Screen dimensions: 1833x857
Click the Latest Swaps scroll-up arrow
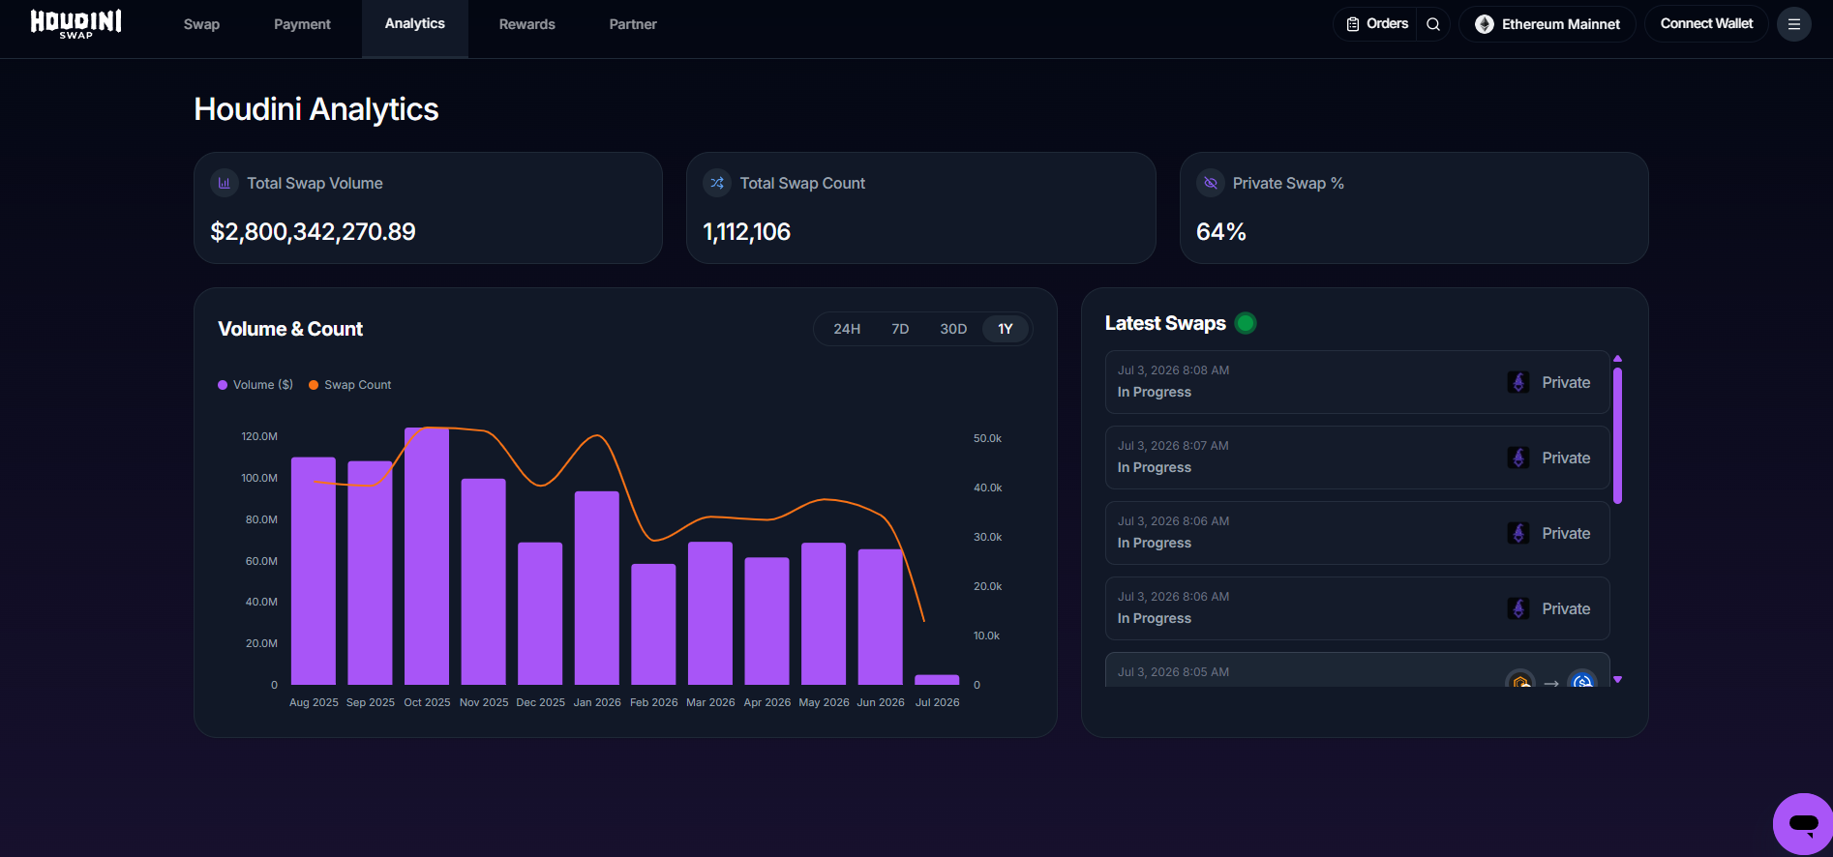click(1617, 359)
